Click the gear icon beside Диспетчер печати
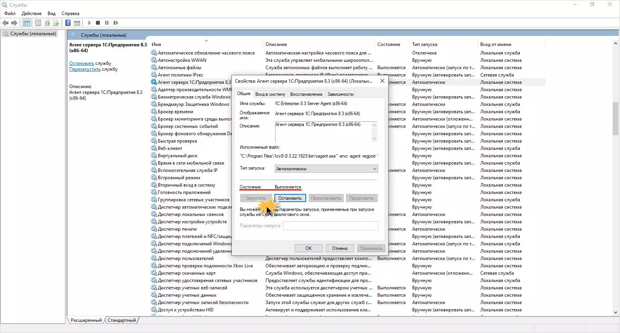The height and width of the screenshot is (333, 620). point(154,229)
